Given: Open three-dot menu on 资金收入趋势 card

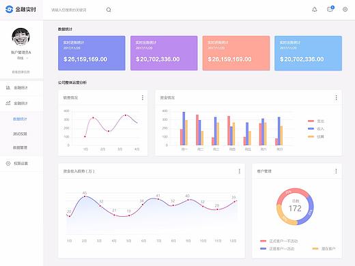Looking at the screenshot, I should click(x=239, y=171).
